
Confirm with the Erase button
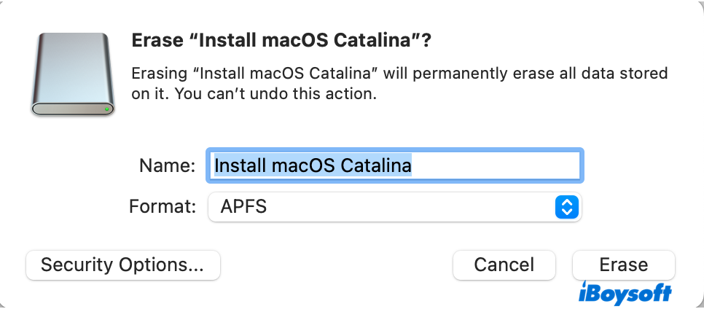click(x=623, y=265)
